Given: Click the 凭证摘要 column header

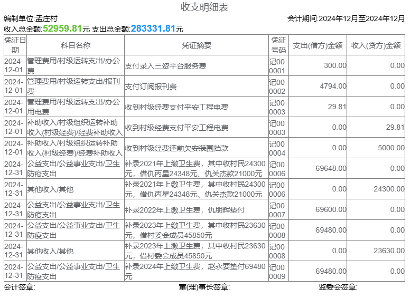Looking at the screenshot, I should tap(196, 45).
